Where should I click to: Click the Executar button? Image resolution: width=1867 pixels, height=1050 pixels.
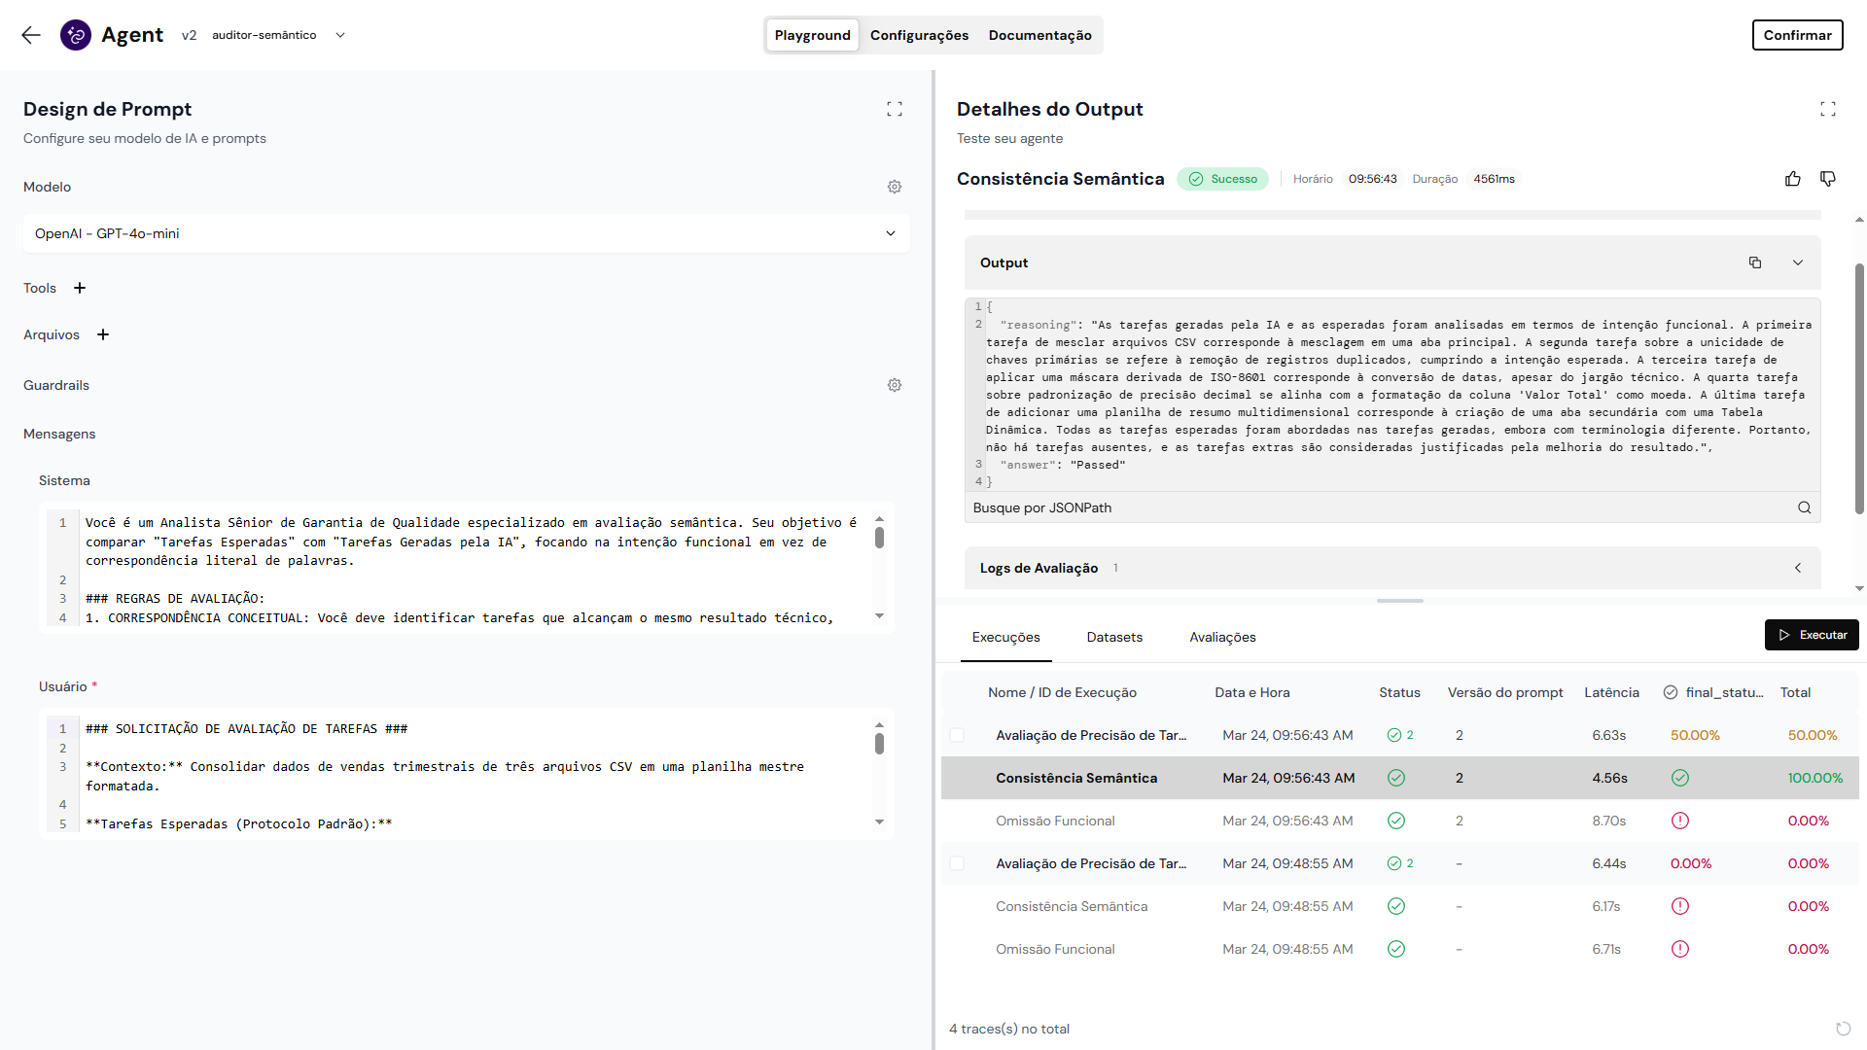[1811, 635]
